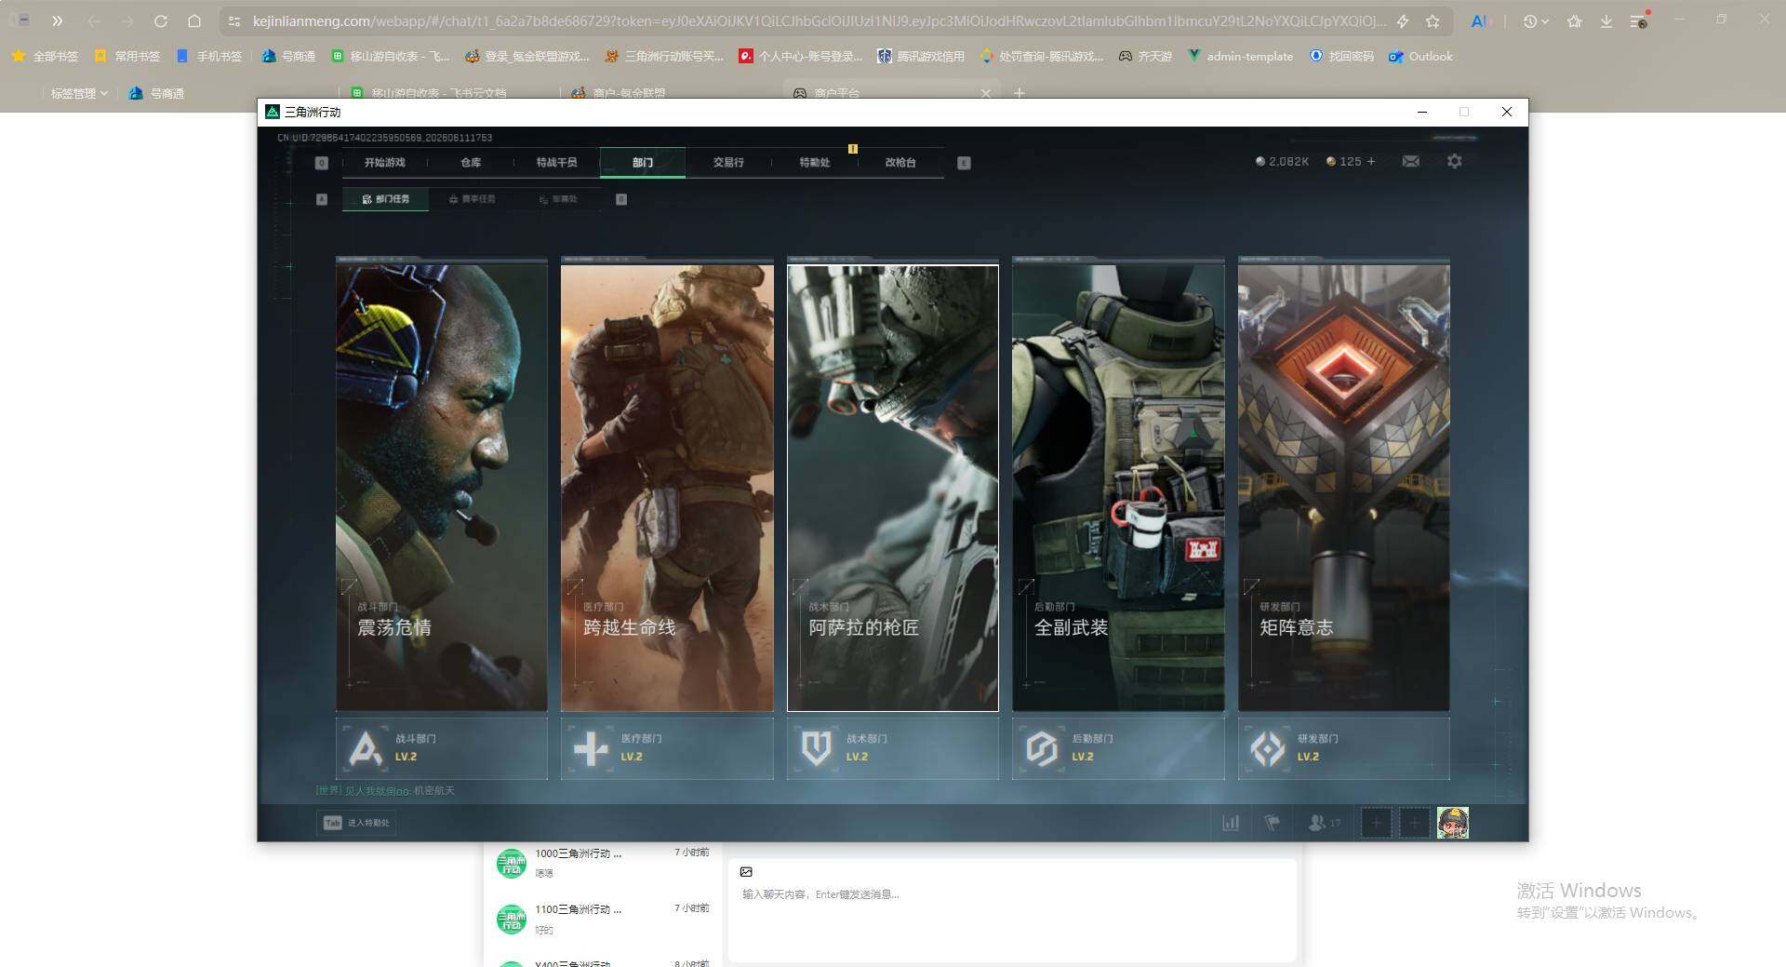This screenshot has width=1786, height=967.
Task: Open the browser AI assistant
Action: click(1480, 20)
